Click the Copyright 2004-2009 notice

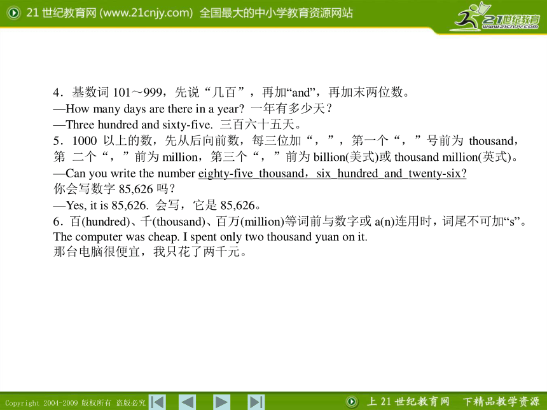75,403
